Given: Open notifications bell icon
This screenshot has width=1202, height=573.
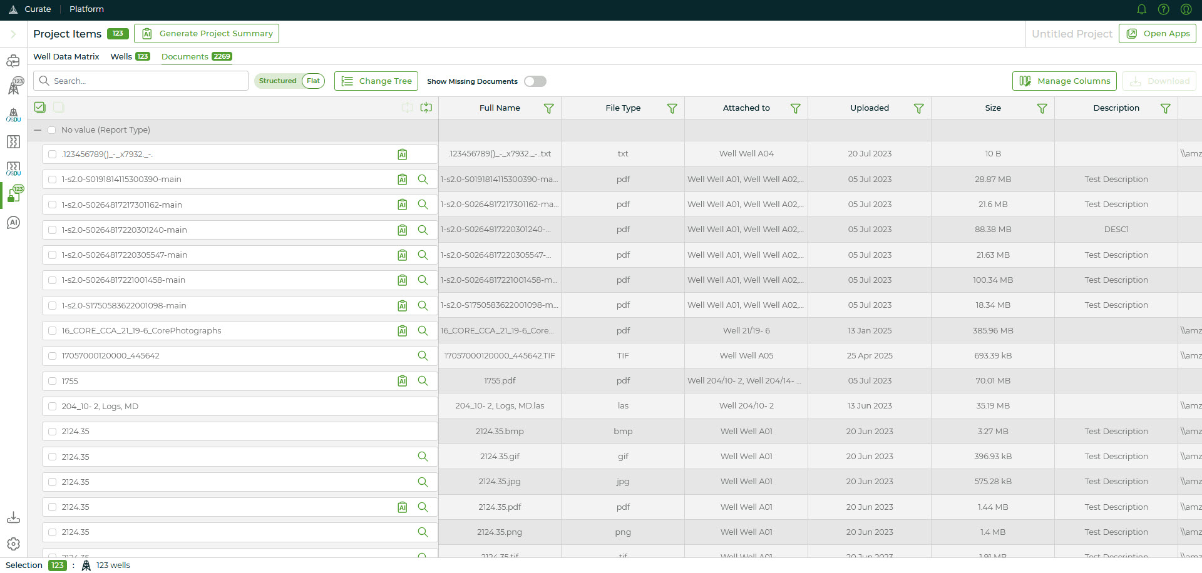Looking at the screenshot, I should (x=1141, y=9).
